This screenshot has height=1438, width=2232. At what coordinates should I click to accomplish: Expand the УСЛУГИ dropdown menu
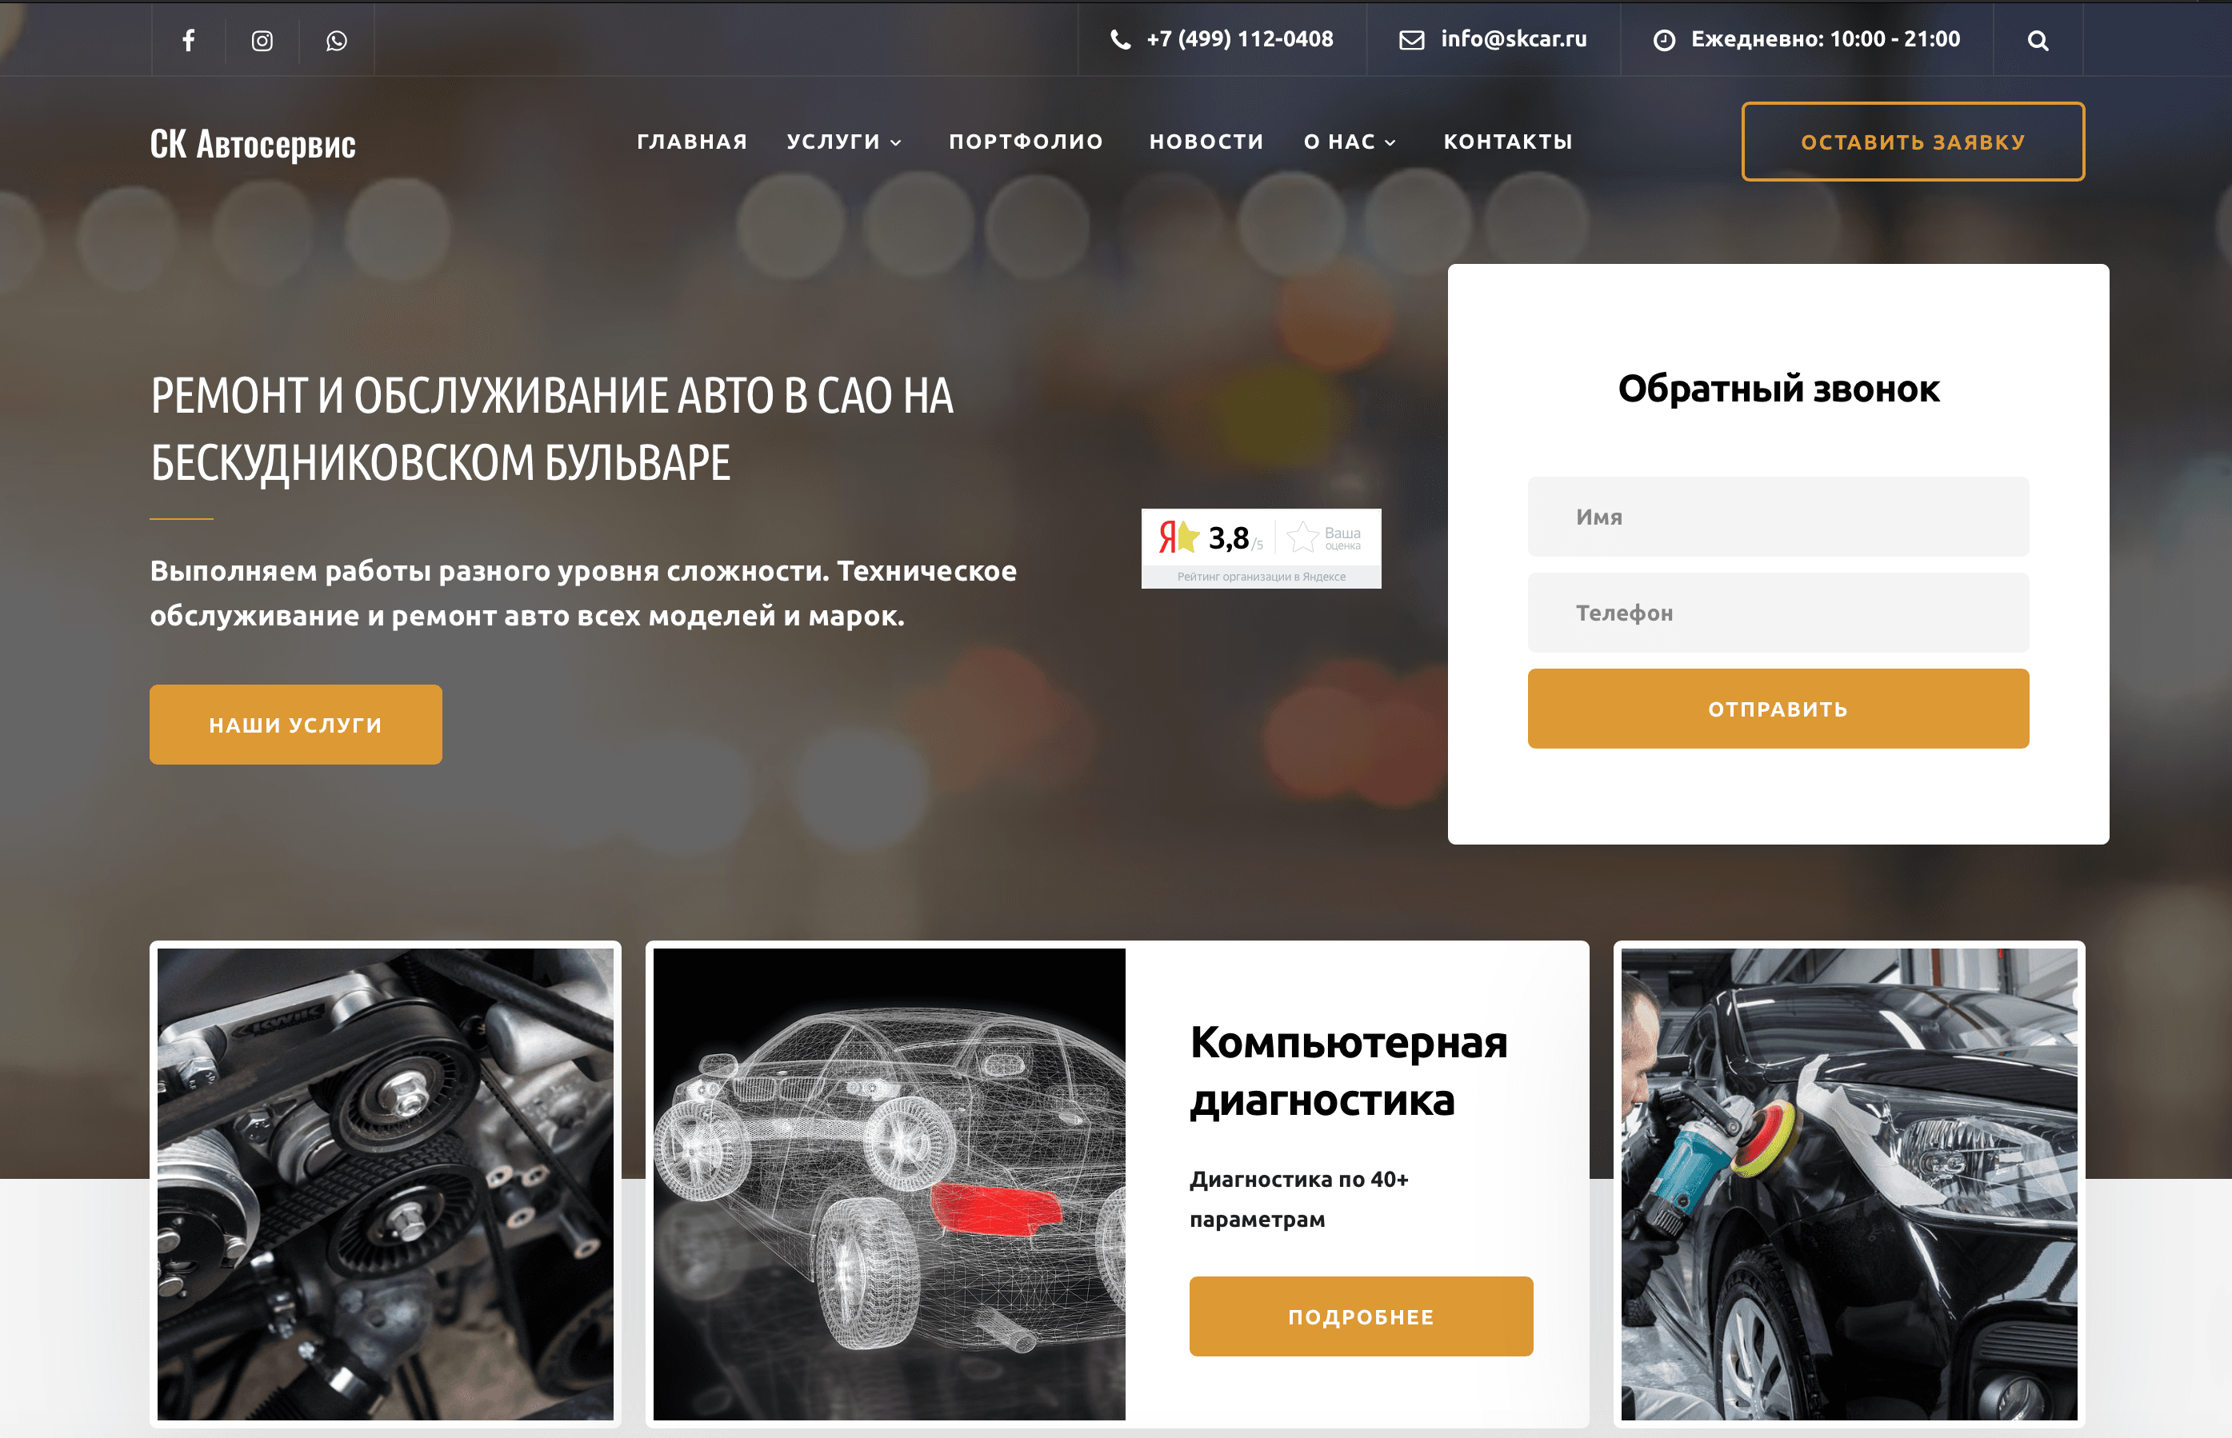tap(833, 141)
